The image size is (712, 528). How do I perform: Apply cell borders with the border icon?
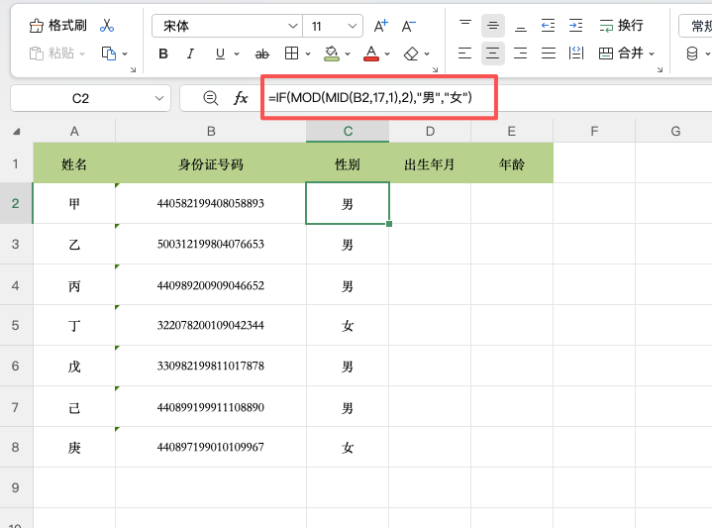pyautogui.click(x=291, y=53)
